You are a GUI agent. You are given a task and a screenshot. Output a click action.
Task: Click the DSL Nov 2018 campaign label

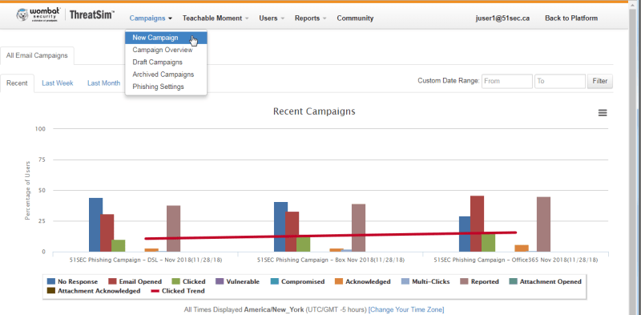tap(146, 260)
